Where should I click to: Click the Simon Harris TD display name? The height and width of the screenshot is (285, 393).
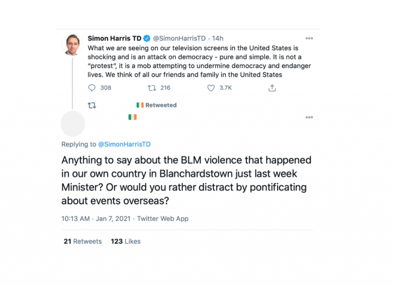[x=114, y=38]
